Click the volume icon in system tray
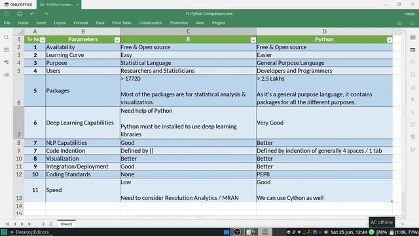This screenshot has height=236, width=419. [326, 232]
